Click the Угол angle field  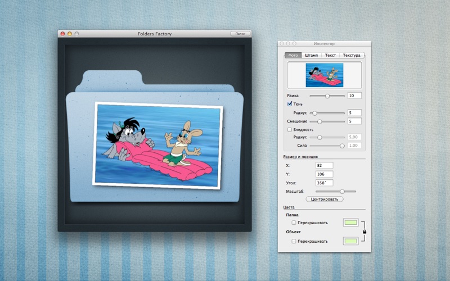(x=325, y=183)
